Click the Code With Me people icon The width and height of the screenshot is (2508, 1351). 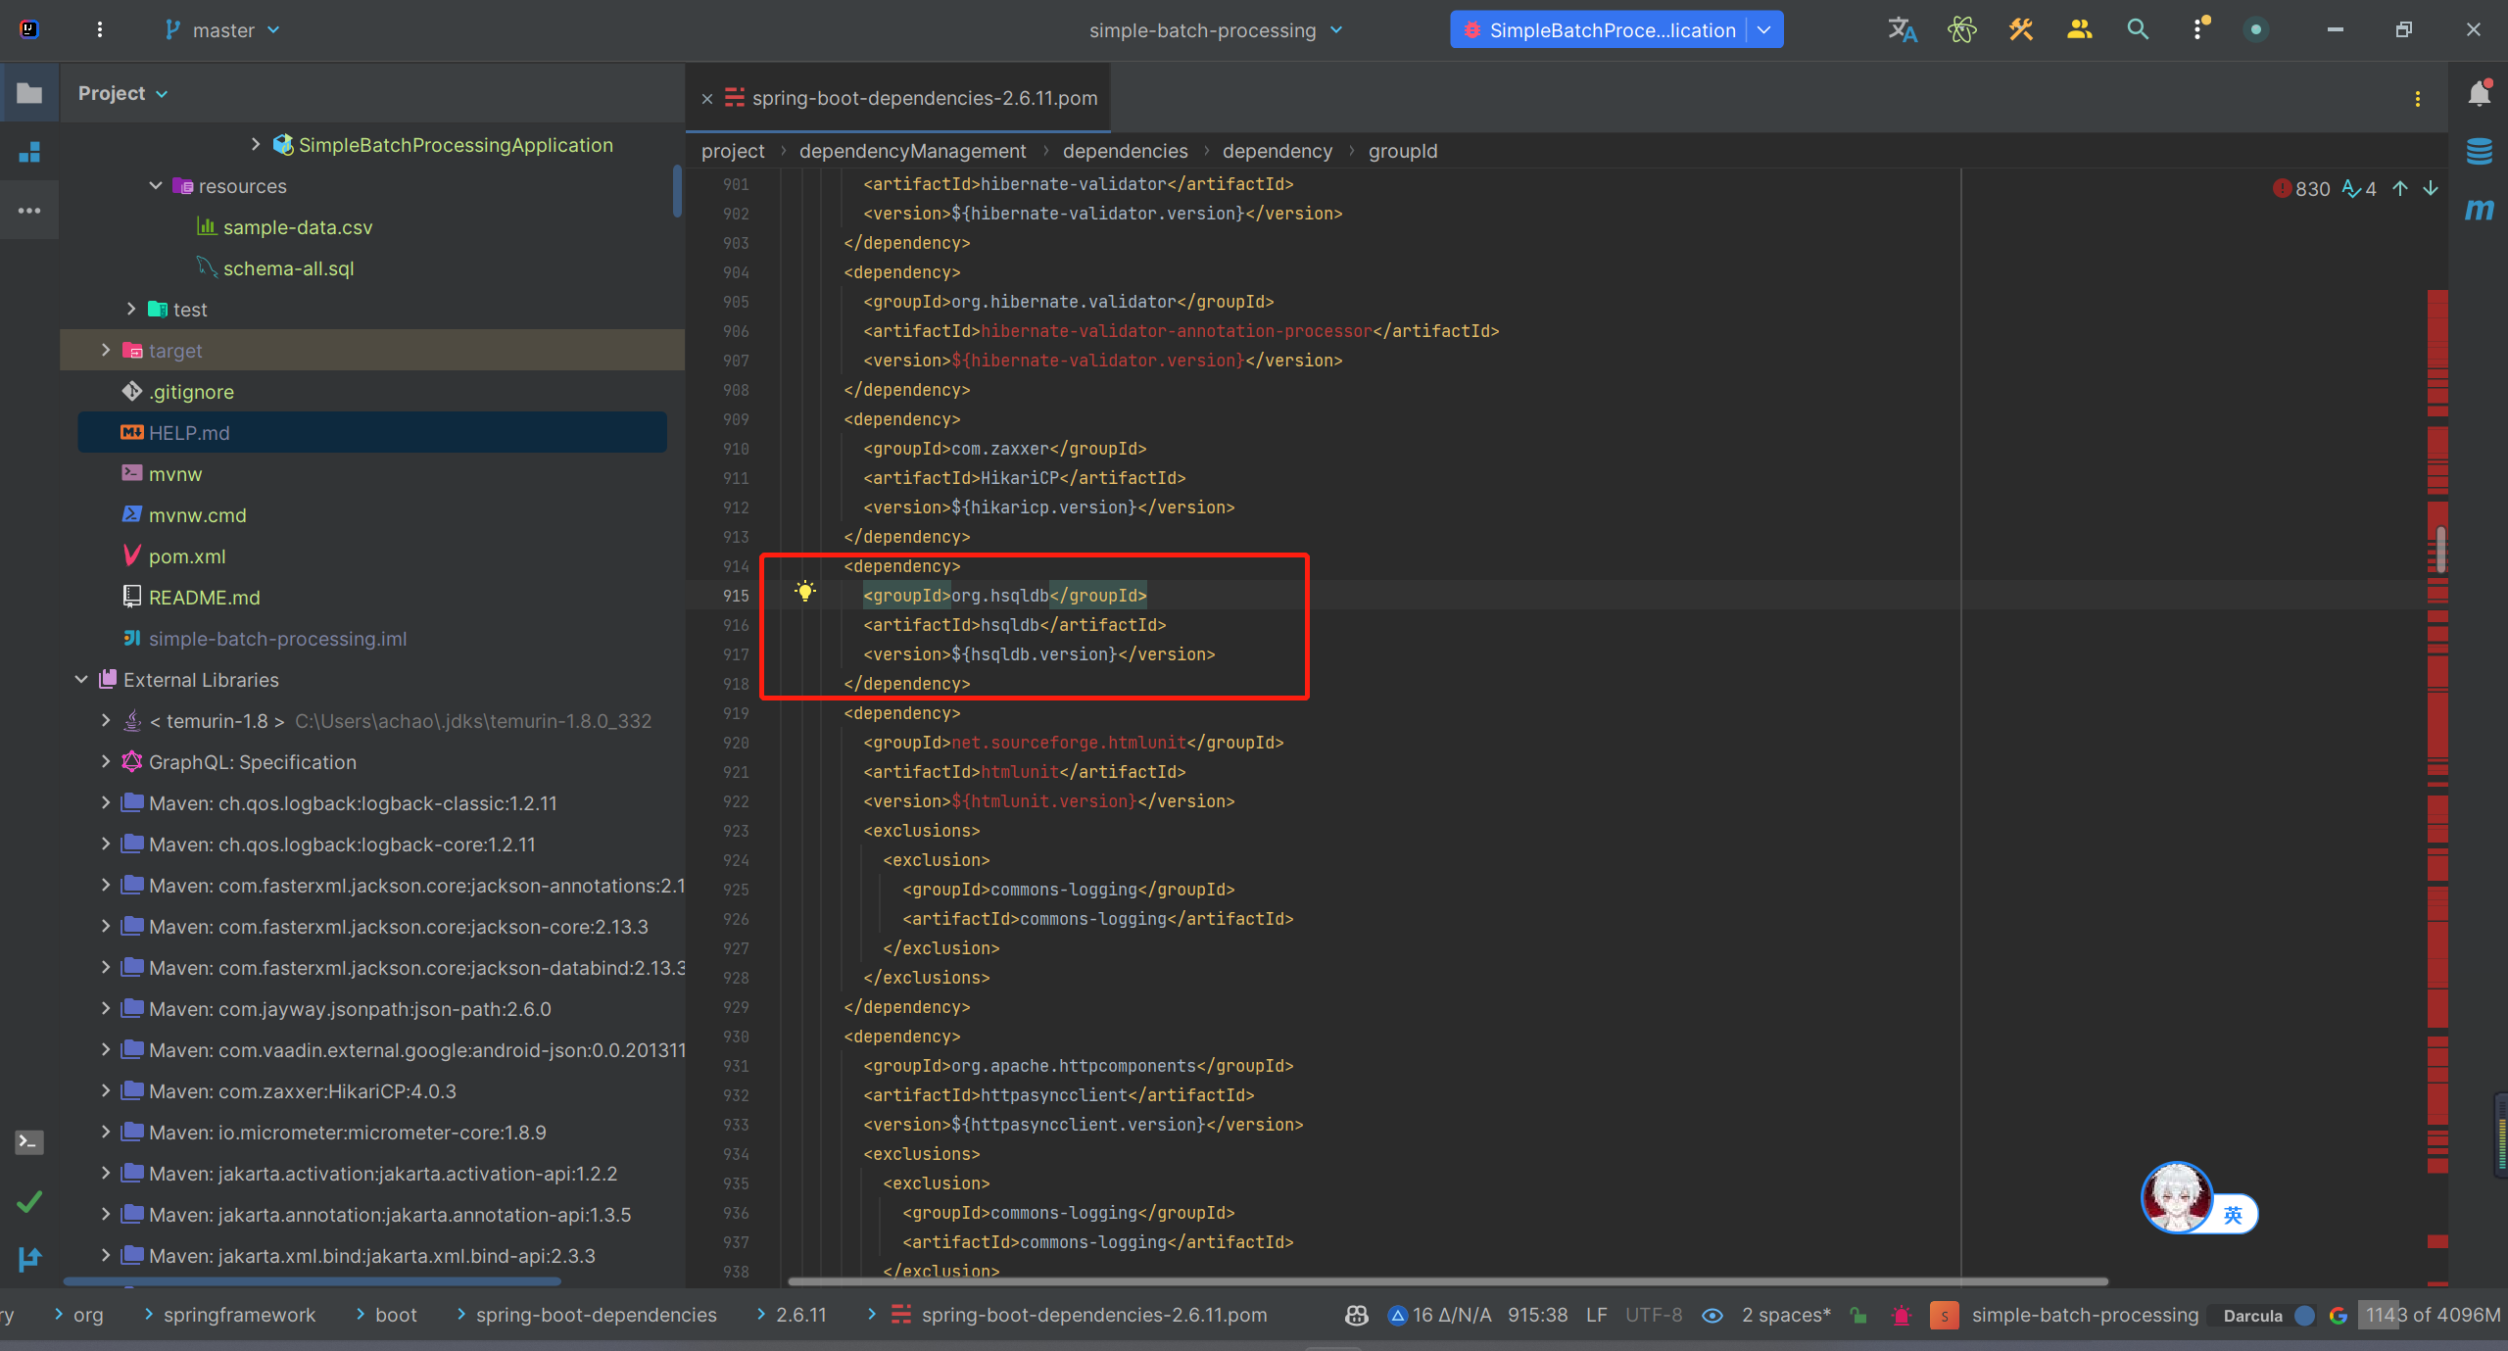(2079, 30)
